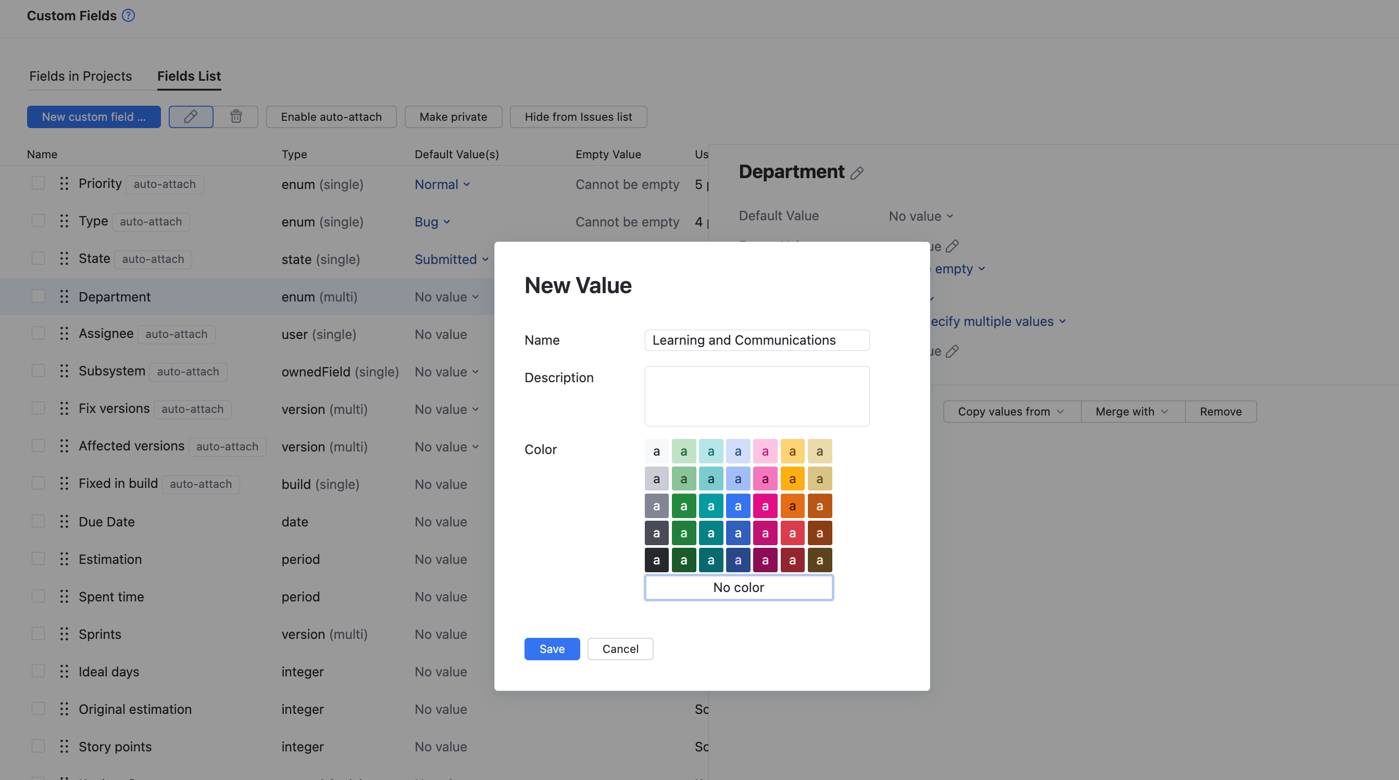Edit the selected field with the pencil icon
The width and height of the screenshot is (1399, 780).
click(191, 117)
